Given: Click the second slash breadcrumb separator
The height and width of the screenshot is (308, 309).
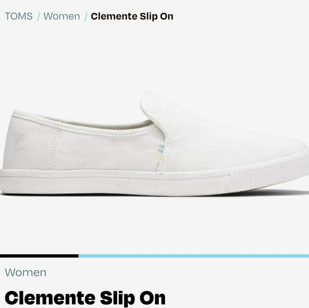Looking at the screenshot, I should 86,16.
